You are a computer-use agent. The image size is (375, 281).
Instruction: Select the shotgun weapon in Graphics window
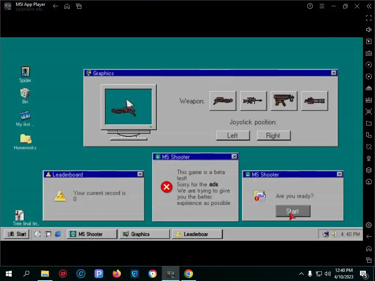pyautogui.click(x=223, y=101)
